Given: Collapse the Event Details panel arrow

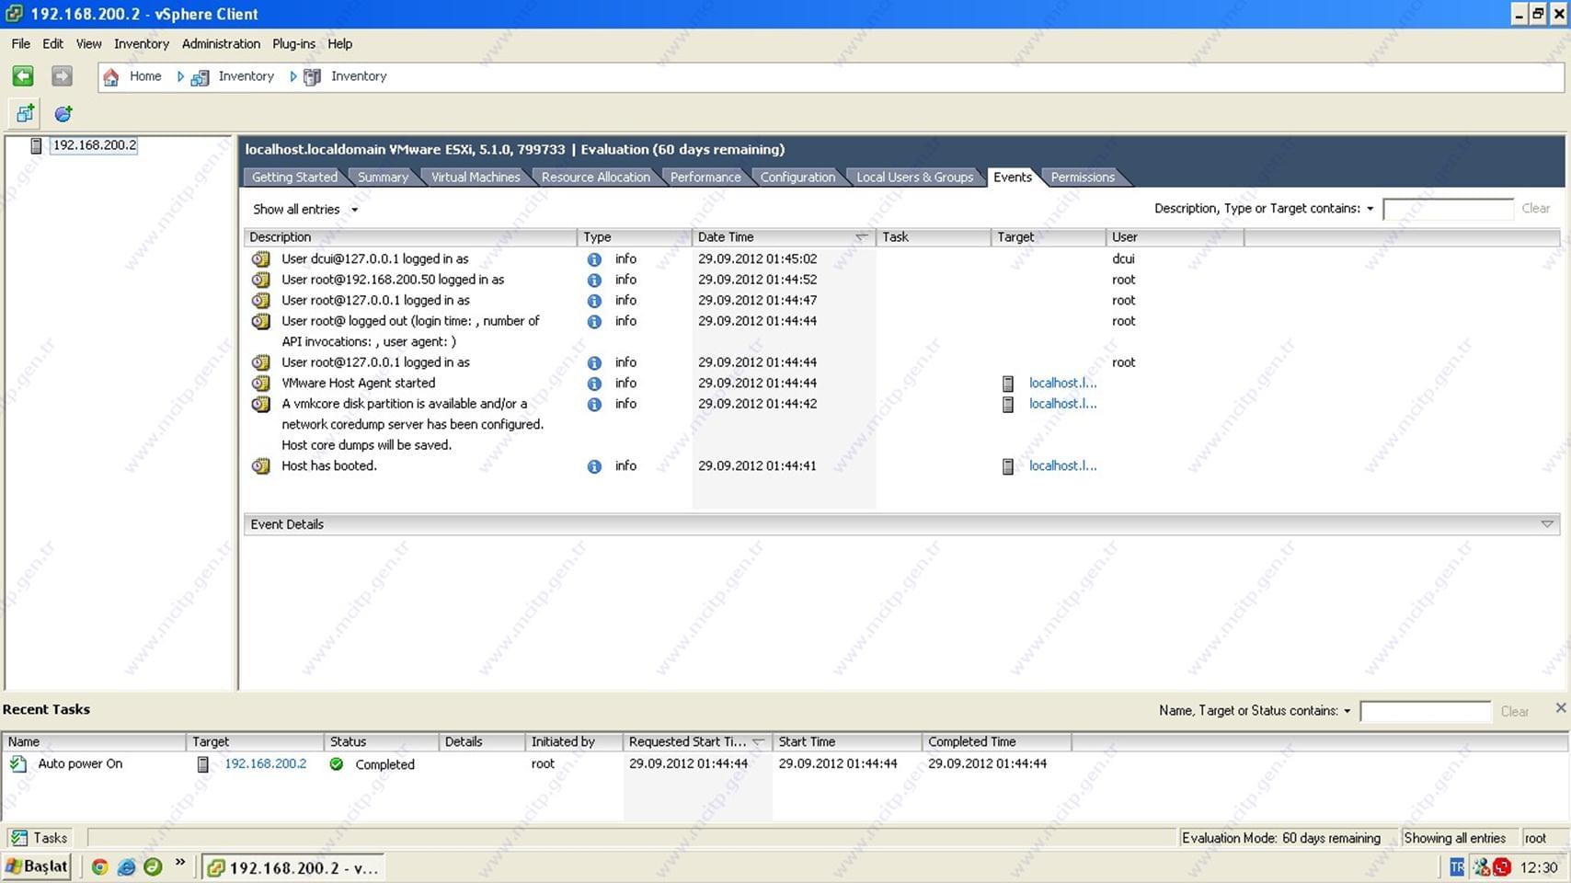Looking at the screenshot, I should tap(1547, 524).
